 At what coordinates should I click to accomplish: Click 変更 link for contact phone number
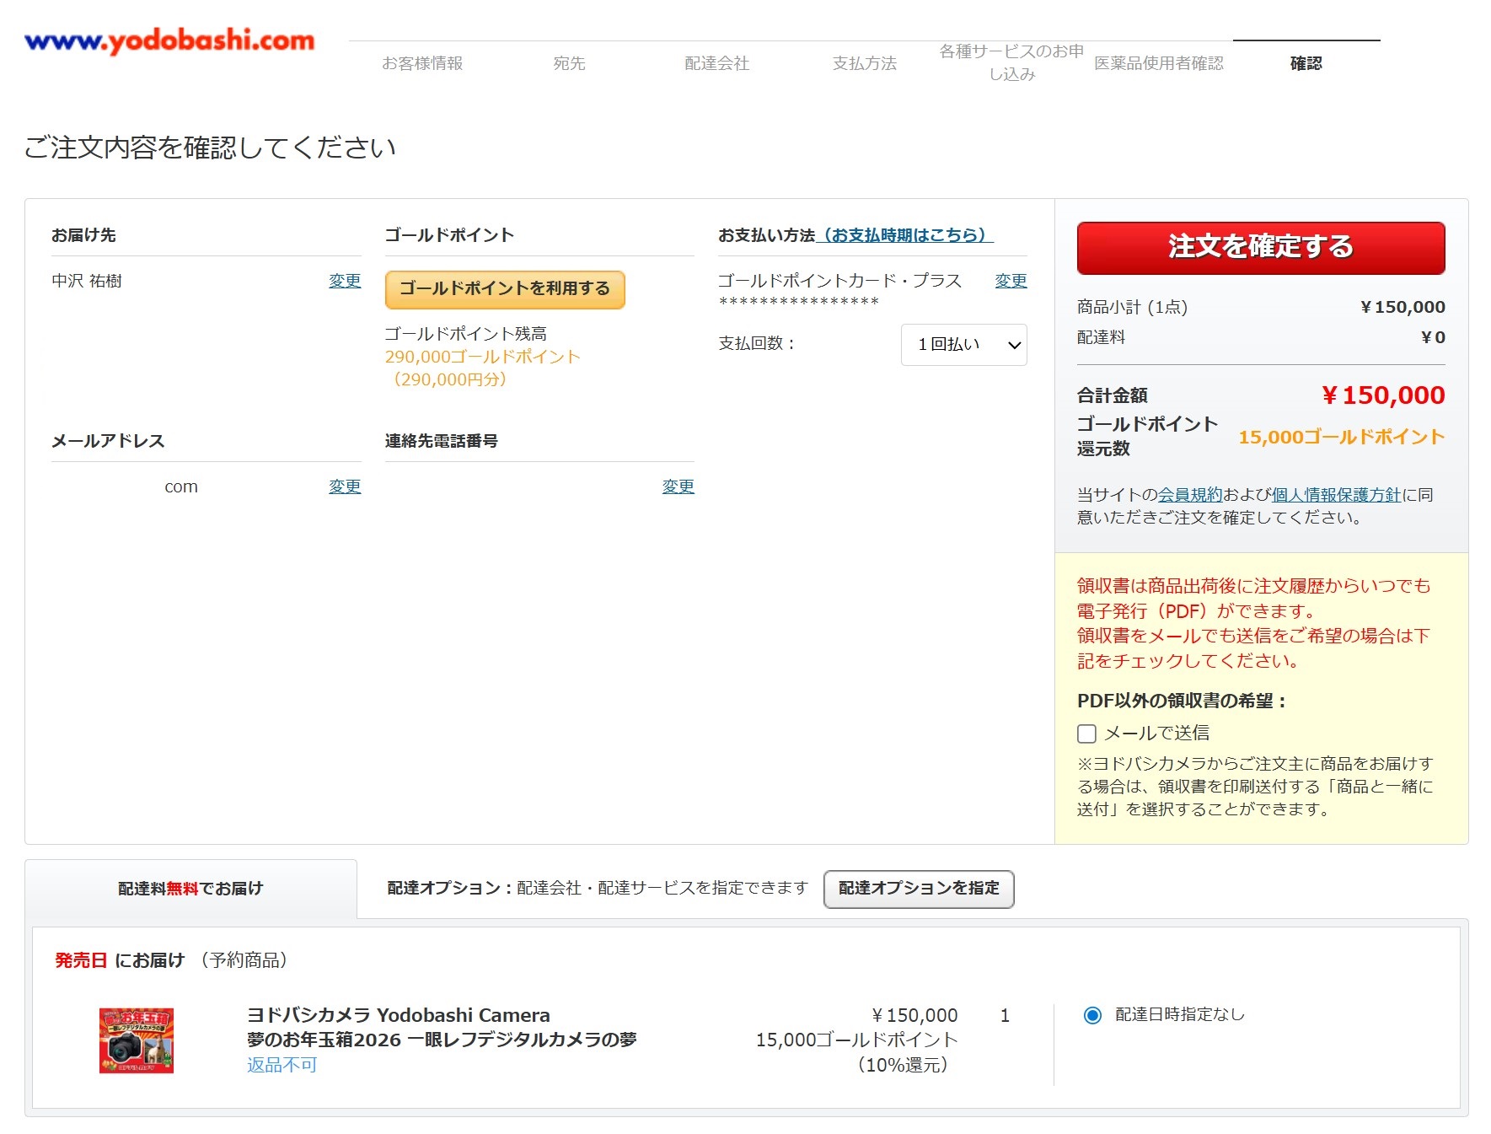tap(678, 486)
